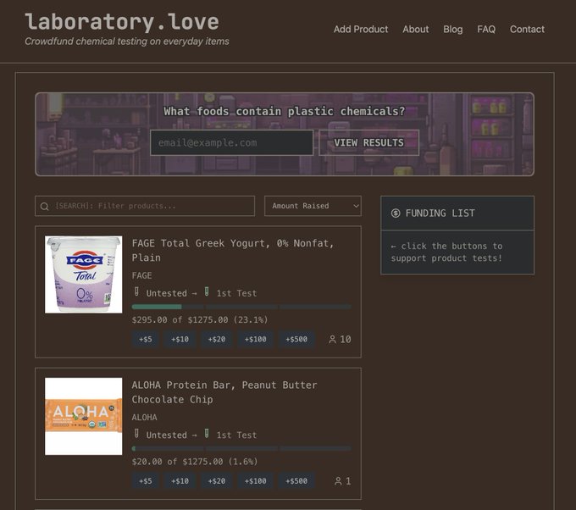Add +$20 to ALOHA Protein Bar

(x=217, y=481)
